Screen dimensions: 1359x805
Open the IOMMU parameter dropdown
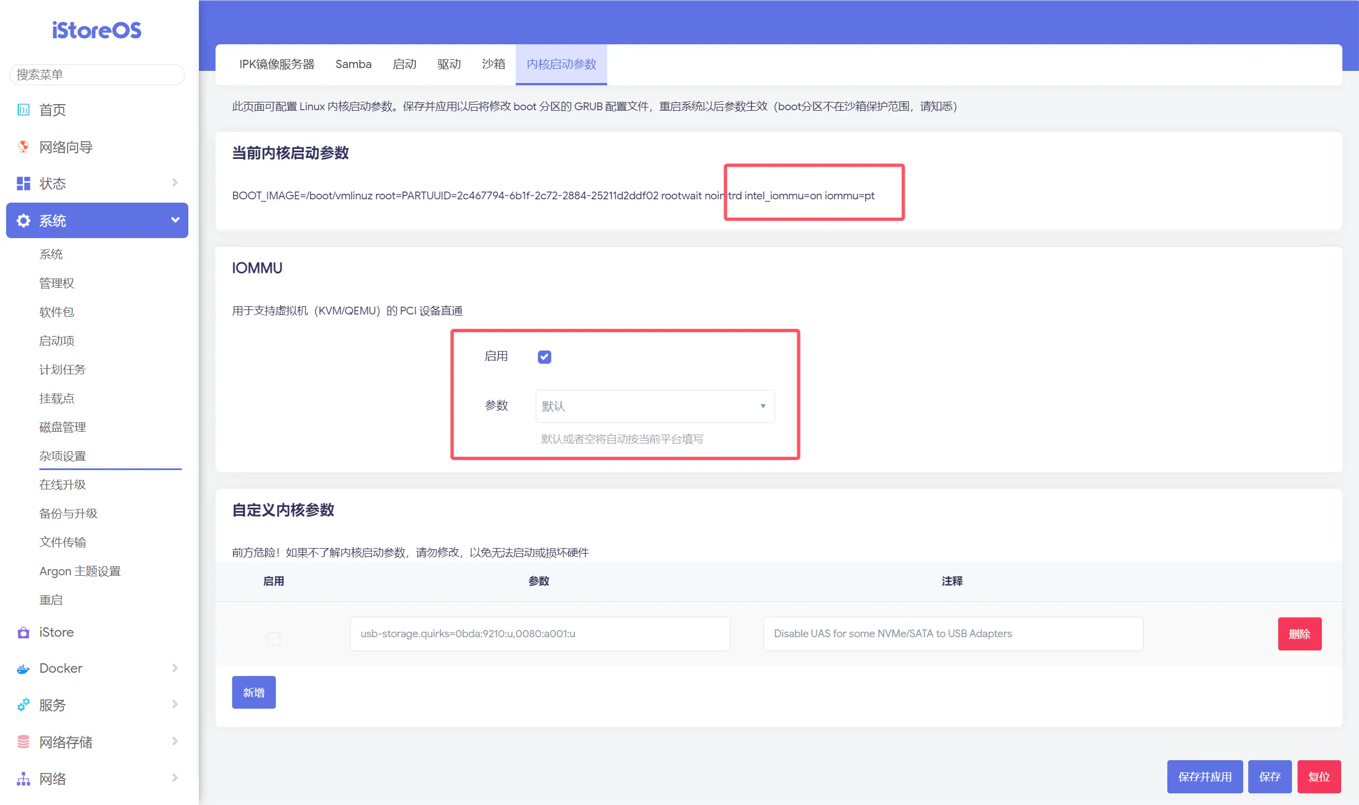pos(655,406)
